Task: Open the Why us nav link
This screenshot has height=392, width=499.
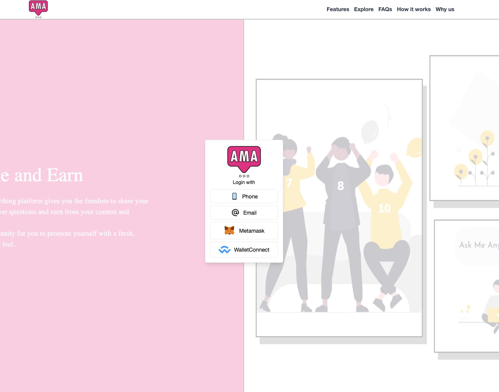Action: pyautogui.click(x=445, y=9)
